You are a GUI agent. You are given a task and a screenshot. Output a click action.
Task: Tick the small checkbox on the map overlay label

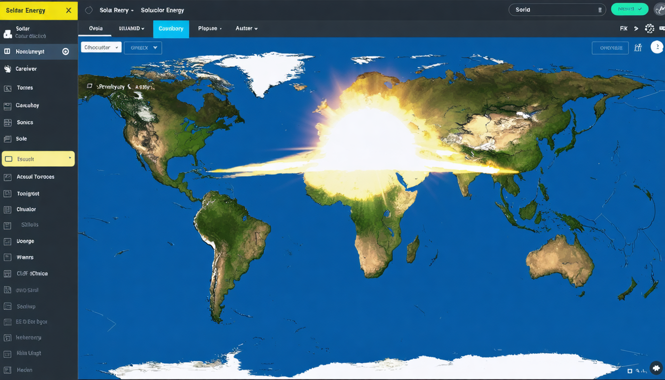coord(89,86)
